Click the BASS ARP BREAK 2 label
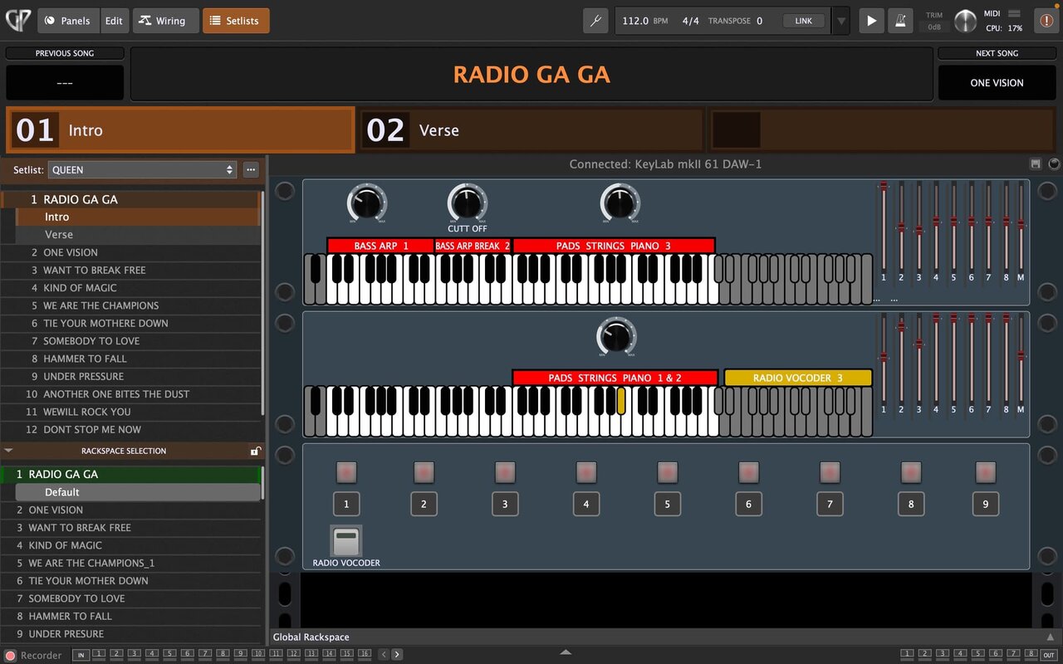The image size is (1063, 664). click(x=473, y=246)
